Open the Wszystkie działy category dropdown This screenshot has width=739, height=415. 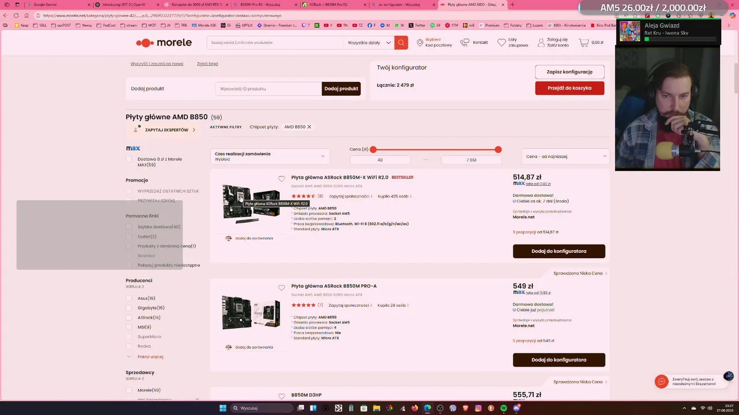(369, 43)
